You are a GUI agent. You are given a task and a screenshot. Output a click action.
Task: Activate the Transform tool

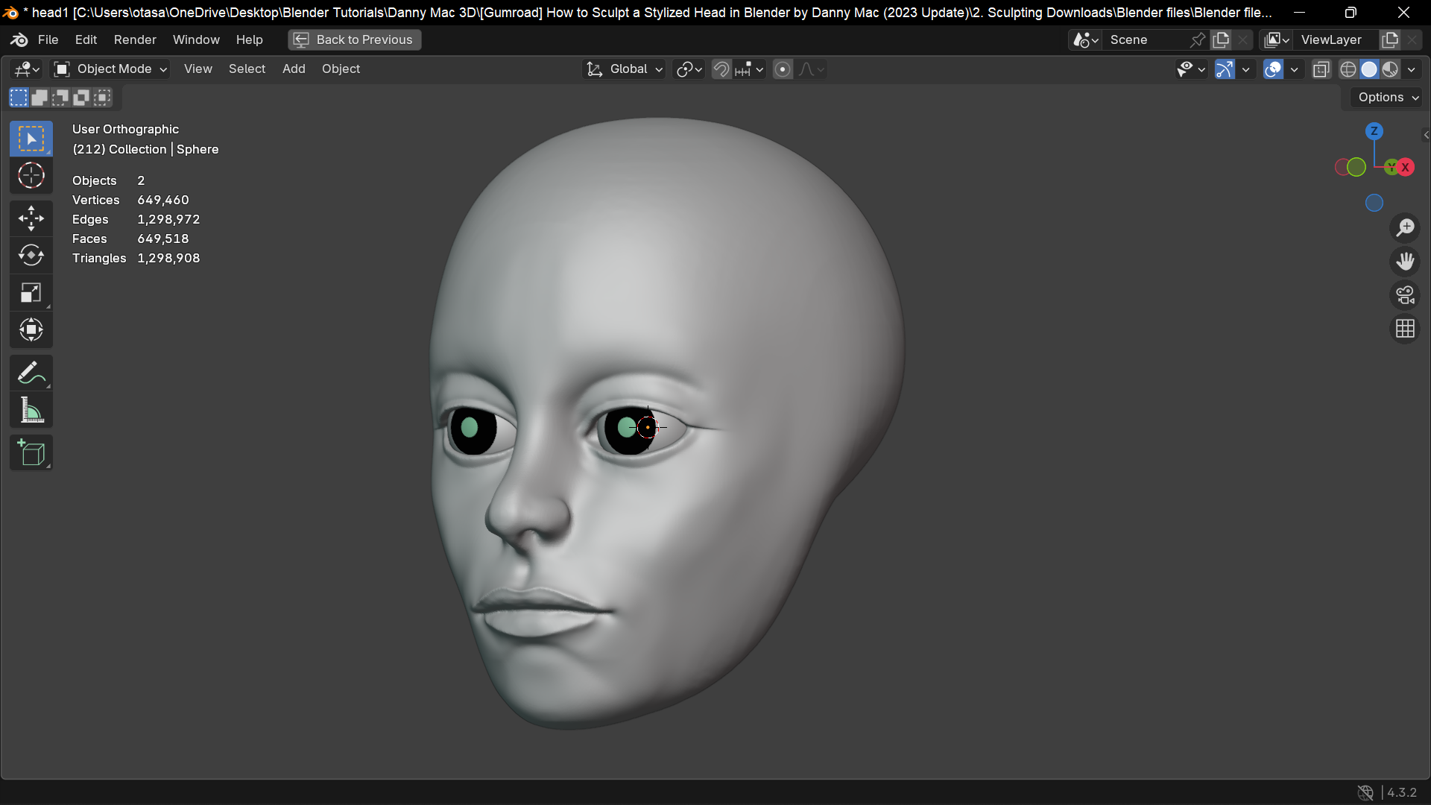click(31, 329)
